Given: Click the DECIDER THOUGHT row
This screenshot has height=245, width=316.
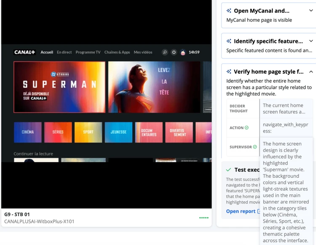Looking at the screenshot, I should (x=270, y=109).
